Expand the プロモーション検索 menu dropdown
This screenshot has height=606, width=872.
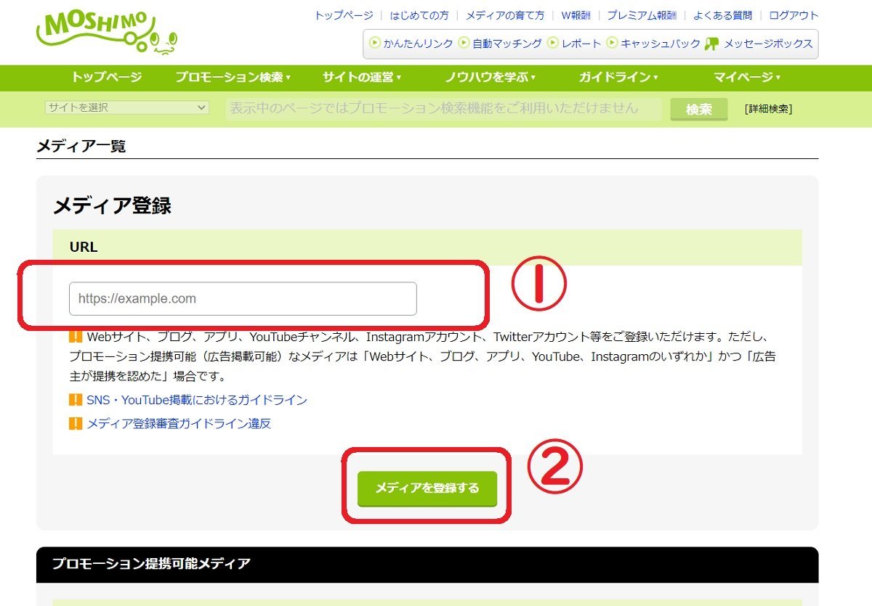tap(230, 78)
